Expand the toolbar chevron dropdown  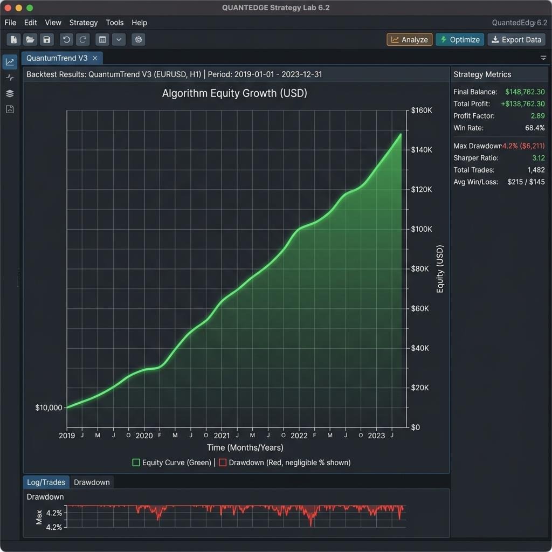click(x=119, y=39)
